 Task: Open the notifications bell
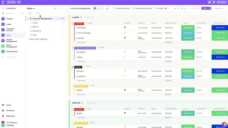pos(209,2)
